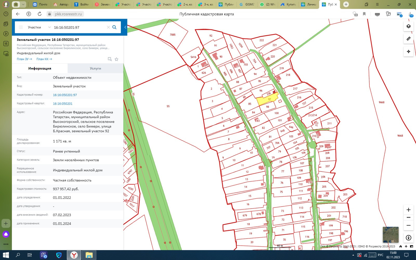Open File Explorer from the taskbar

(x=89, y=255)
